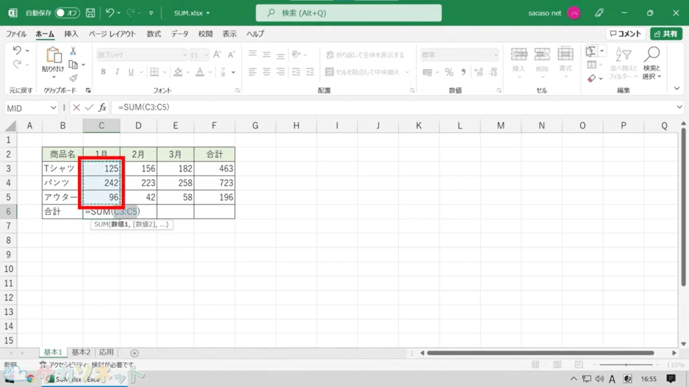Click the 貼り付け paste icon
The height and width of the screenshot is (387, 689).
(x=53, y=56)
